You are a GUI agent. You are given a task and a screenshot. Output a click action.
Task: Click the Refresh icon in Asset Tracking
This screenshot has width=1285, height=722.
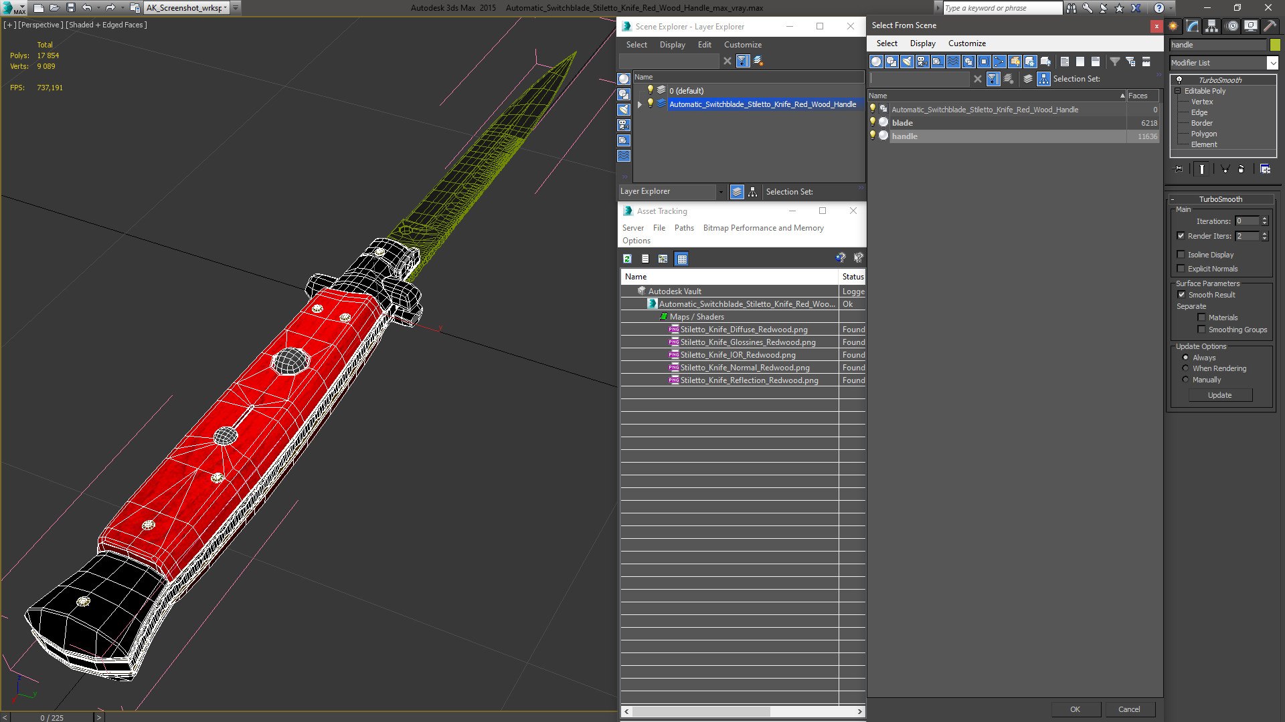pyautogui.click(x=627, y=259)
